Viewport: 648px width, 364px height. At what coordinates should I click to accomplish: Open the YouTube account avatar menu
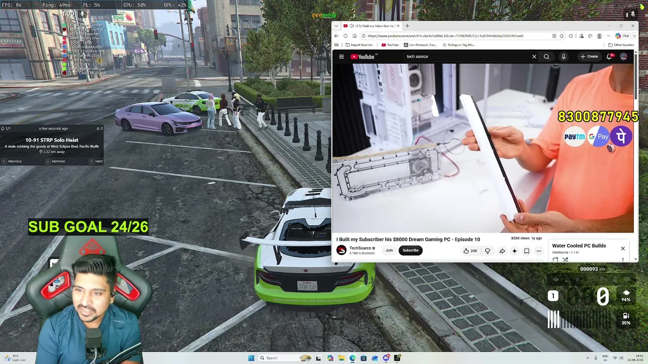624,57
